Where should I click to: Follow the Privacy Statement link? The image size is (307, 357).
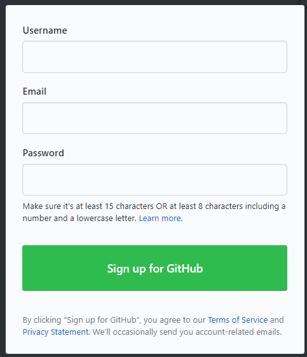pos(55,332)
